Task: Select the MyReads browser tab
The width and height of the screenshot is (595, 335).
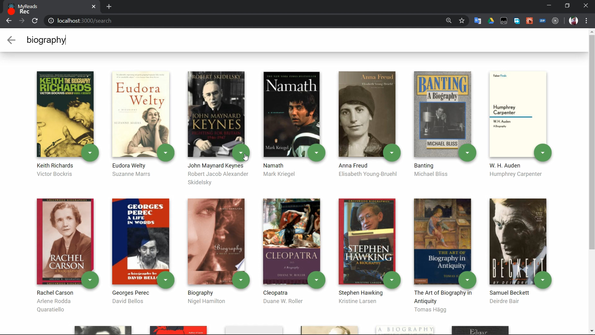Action: click(51, 7)
